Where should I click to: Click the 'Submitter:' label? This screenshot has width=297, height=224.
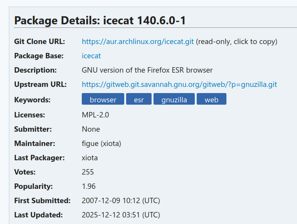point(33,129)
